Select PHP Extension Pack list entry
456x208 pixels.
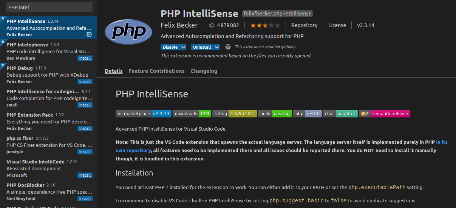click(48, 121)
